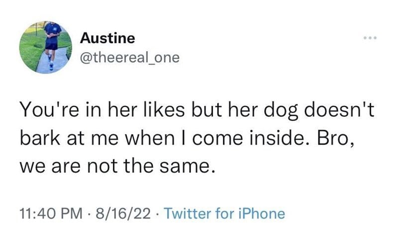The height and width of the screenshot is (226, 398).
Task: Select the 11:40 PM timestamp
Action: point(51,213)
